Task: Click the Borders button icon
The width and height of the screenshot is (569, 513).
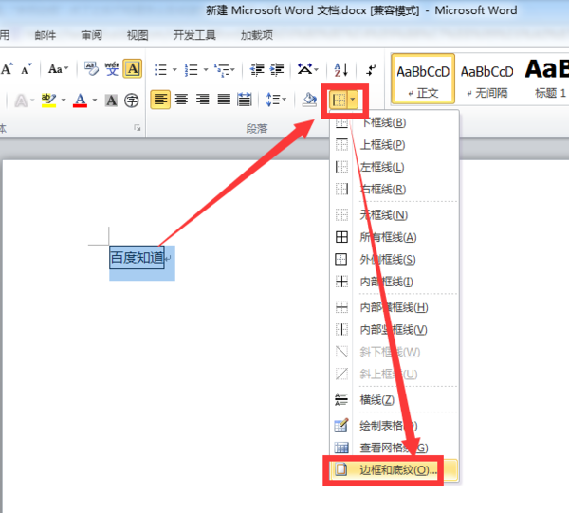Action: 339,100
